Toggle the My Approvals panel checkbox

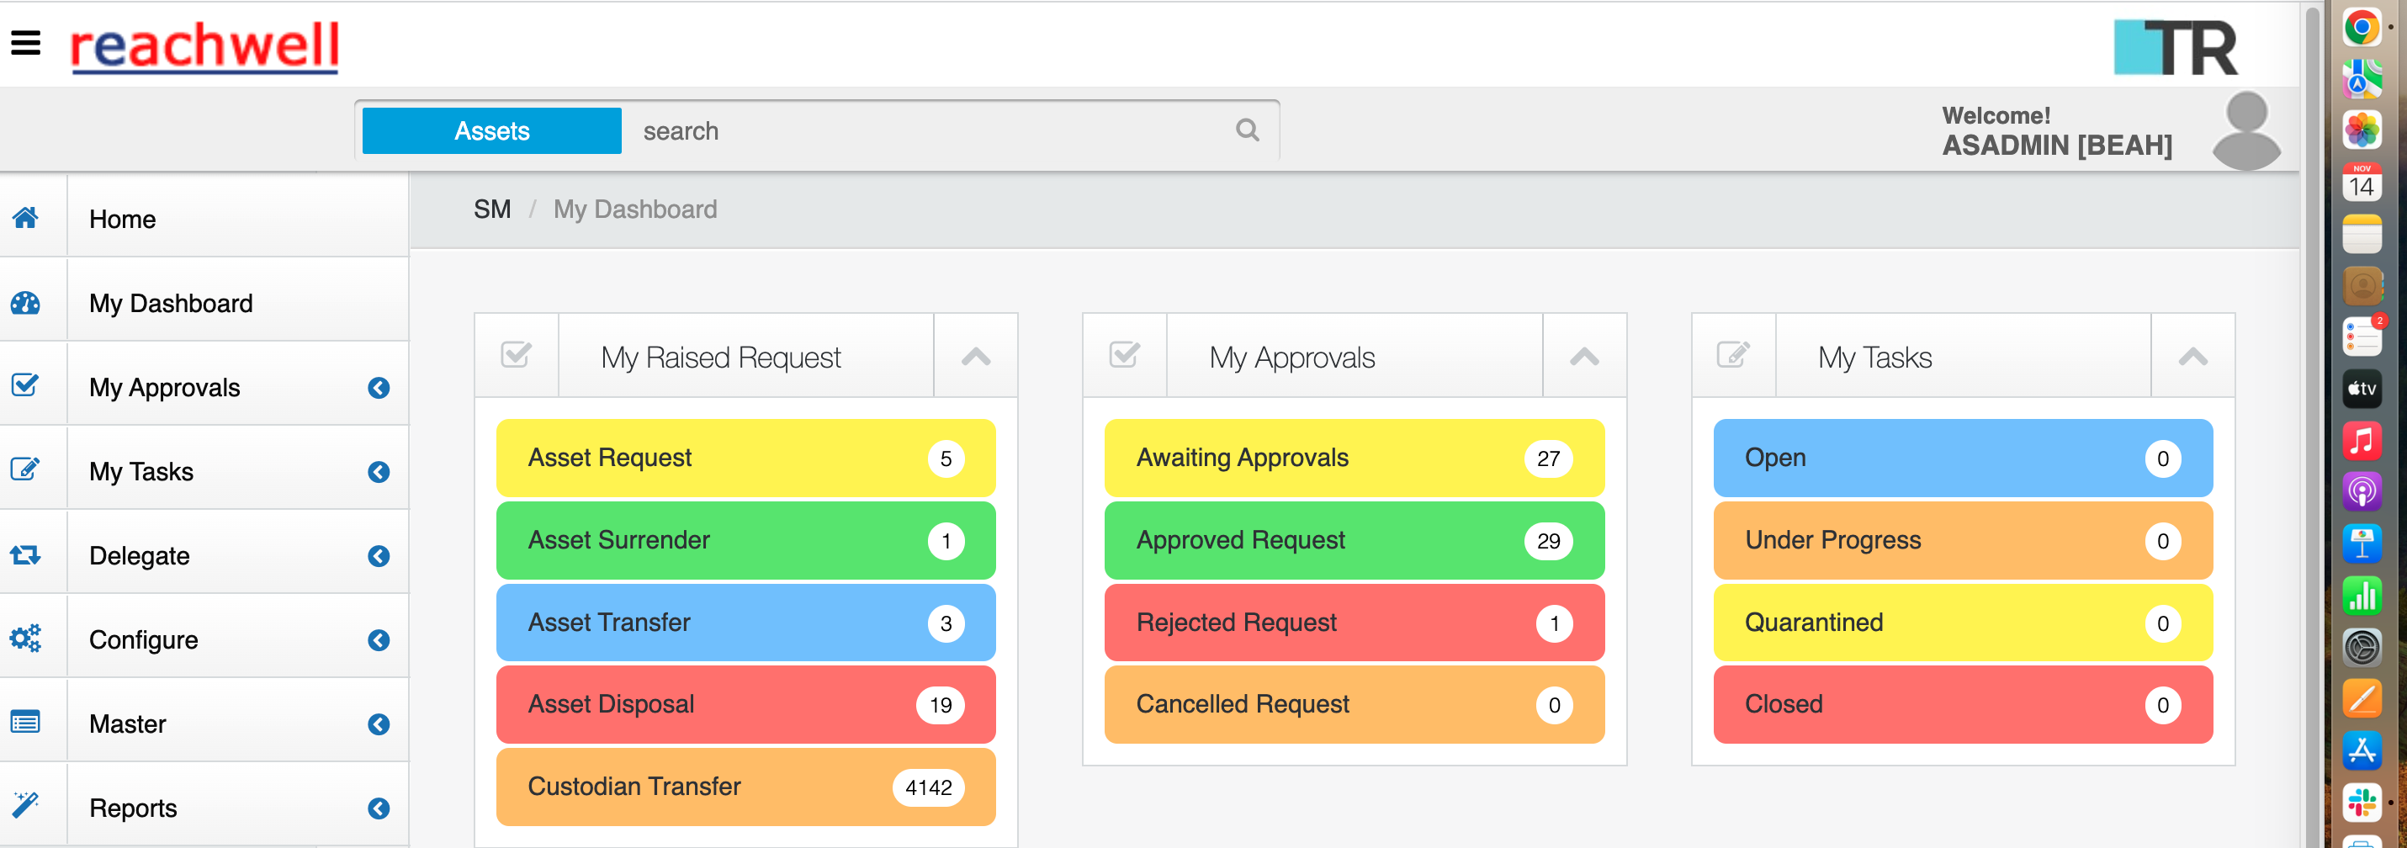(x=1124, y=355)
